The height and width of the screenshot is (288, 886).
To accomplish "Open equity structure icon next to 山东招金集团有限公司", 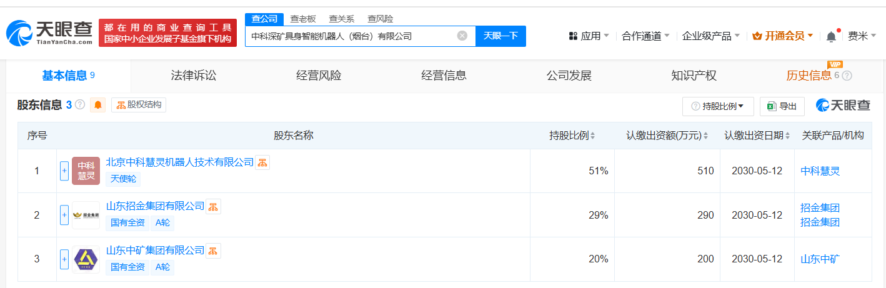I will 213,207.
